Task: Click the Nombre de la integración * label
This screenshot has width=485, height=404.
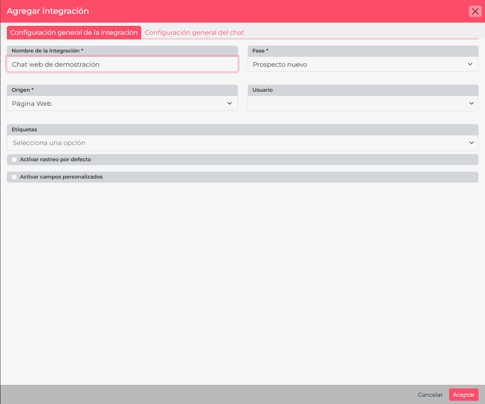Action: click(x=47, y=51)
